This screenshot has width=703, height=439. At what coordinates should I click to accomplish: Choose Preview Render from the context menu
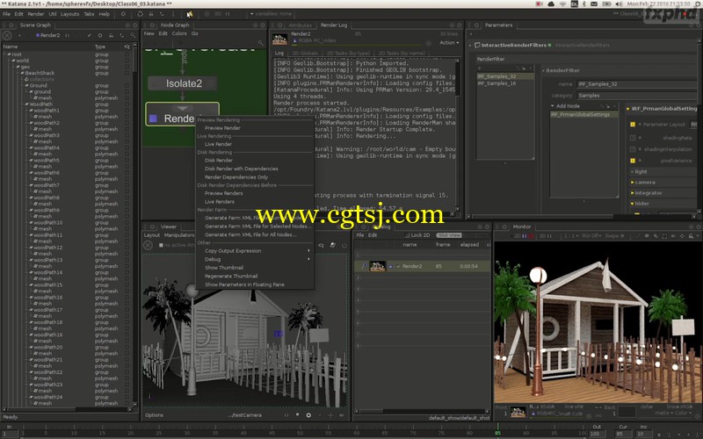click(222, 128)
